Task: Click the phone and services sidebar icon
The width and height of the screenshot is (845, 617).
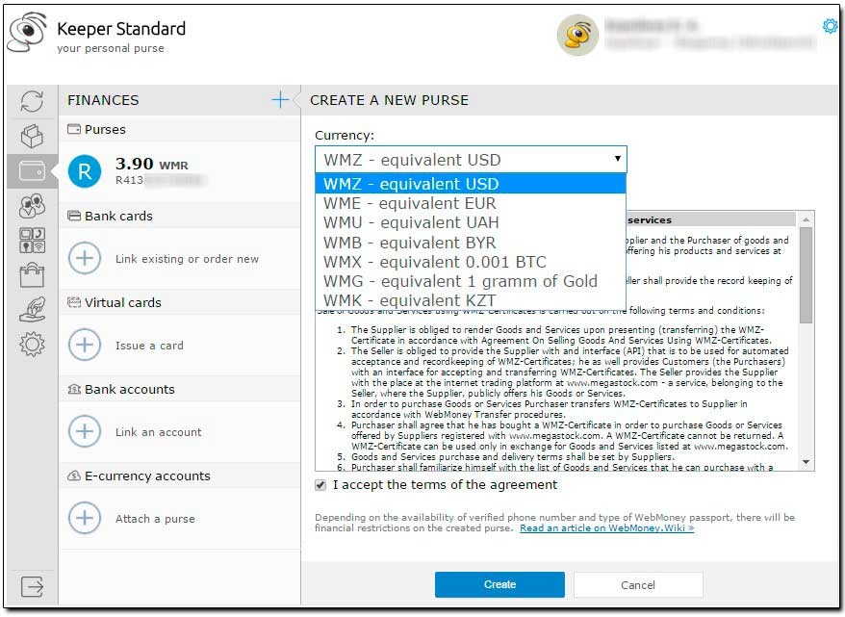Action: point(32,241)
